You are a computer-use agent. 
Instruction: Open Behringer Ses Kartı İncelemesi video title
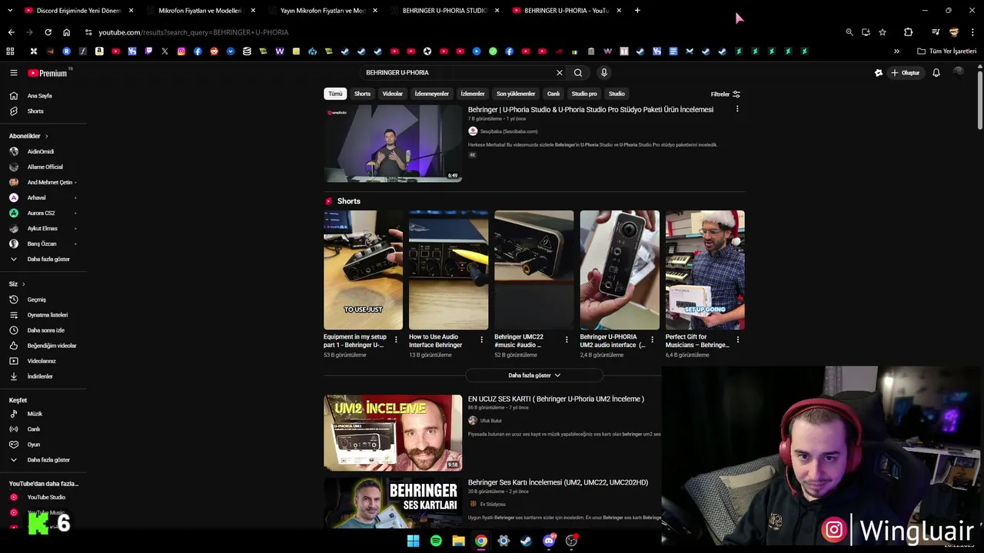coord(558,482)
